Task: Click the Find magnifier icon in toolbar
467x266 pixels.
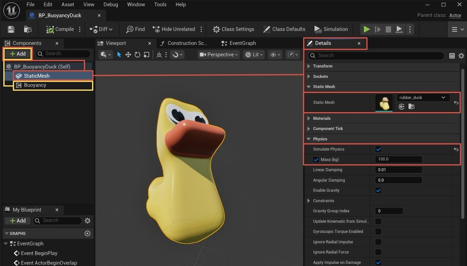Action: pyautogui.click(x=130, y=29)
